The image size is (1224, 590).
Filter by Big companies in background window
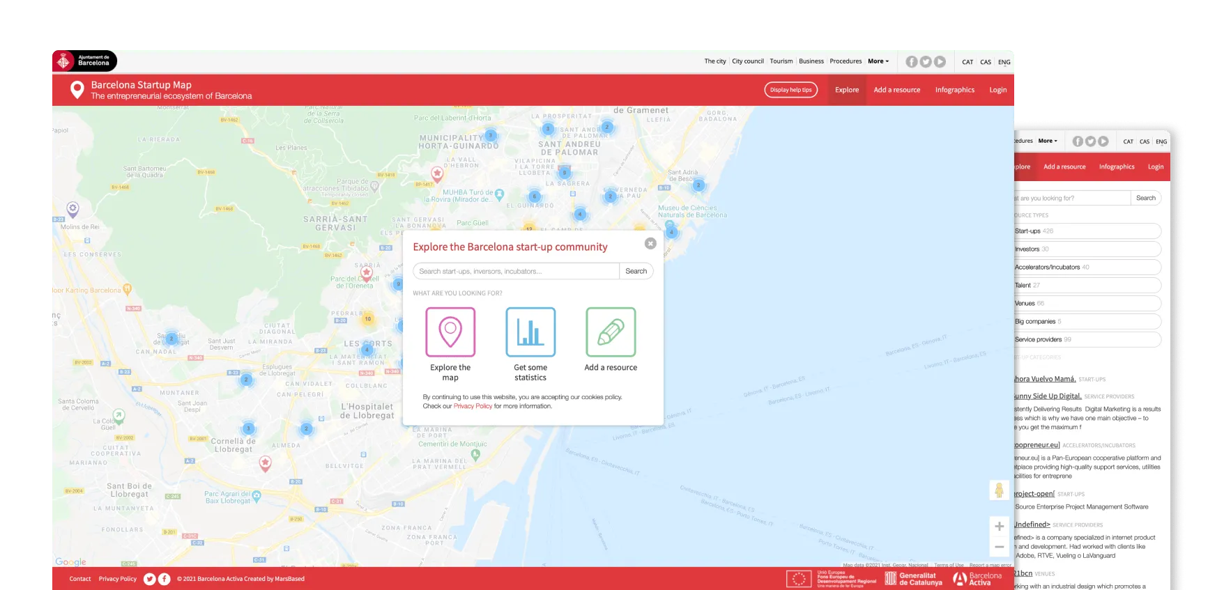click(1087, 322)
